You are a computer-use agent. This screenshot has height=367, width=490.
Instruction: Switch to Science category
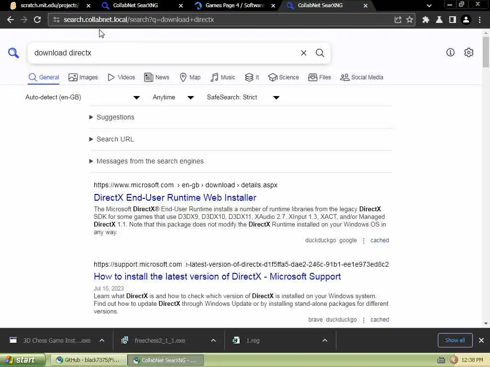pos(283,77)
